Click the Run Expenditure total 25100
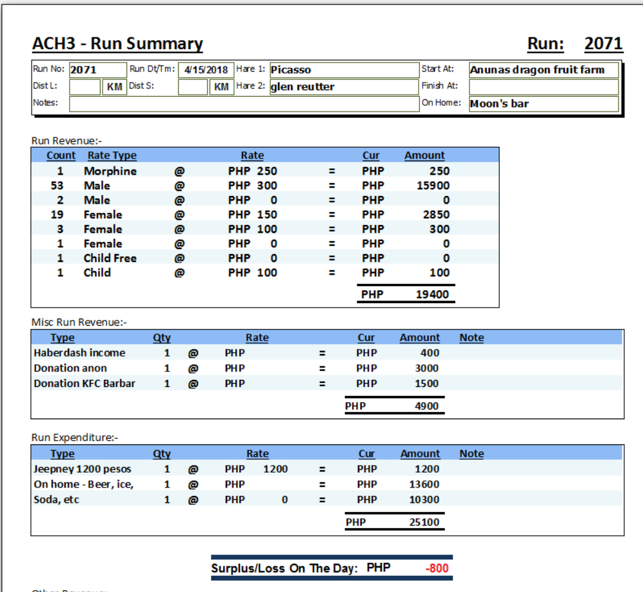The image size is (643, 592). pyautogui.click(x=424, y=522)
